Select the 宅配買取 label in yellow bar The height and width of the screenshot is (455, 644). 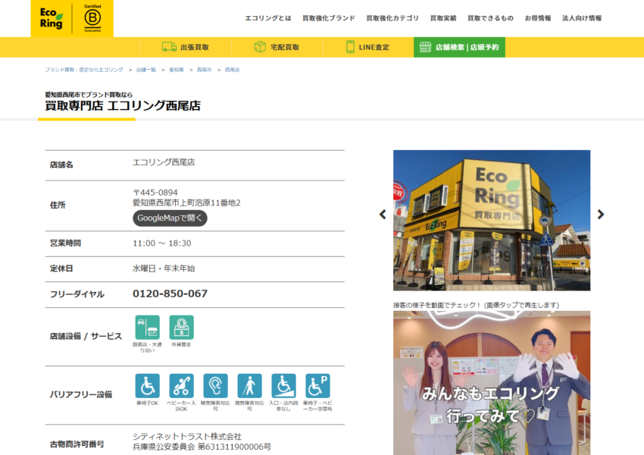click(x=285, y=47)
